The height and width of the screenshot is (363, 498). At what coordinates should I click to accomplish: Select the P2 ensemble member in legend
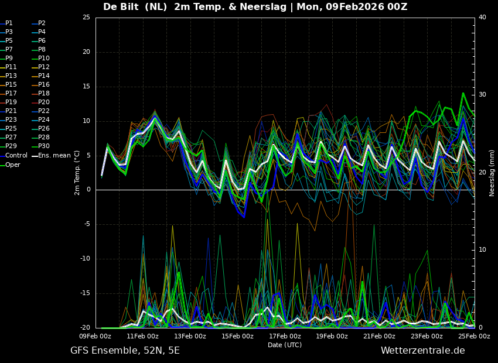42,23
